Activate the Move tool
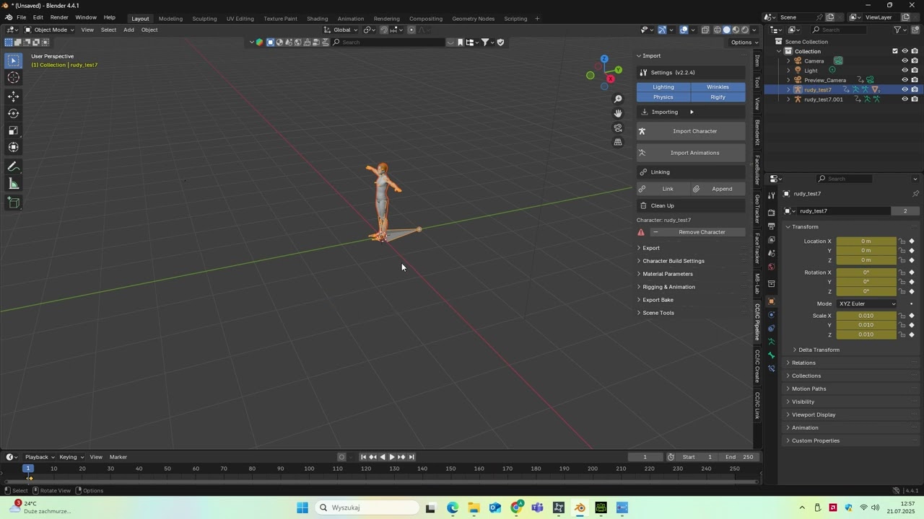This screenshot has height=519, width=924. [14, 96]
